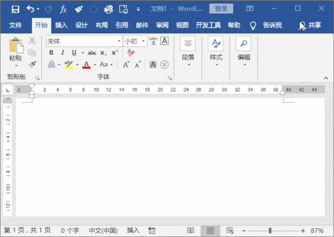Click the Clear All Formatting eraser icon
This screenshot has height=237, width=334.
coord(131,53)
